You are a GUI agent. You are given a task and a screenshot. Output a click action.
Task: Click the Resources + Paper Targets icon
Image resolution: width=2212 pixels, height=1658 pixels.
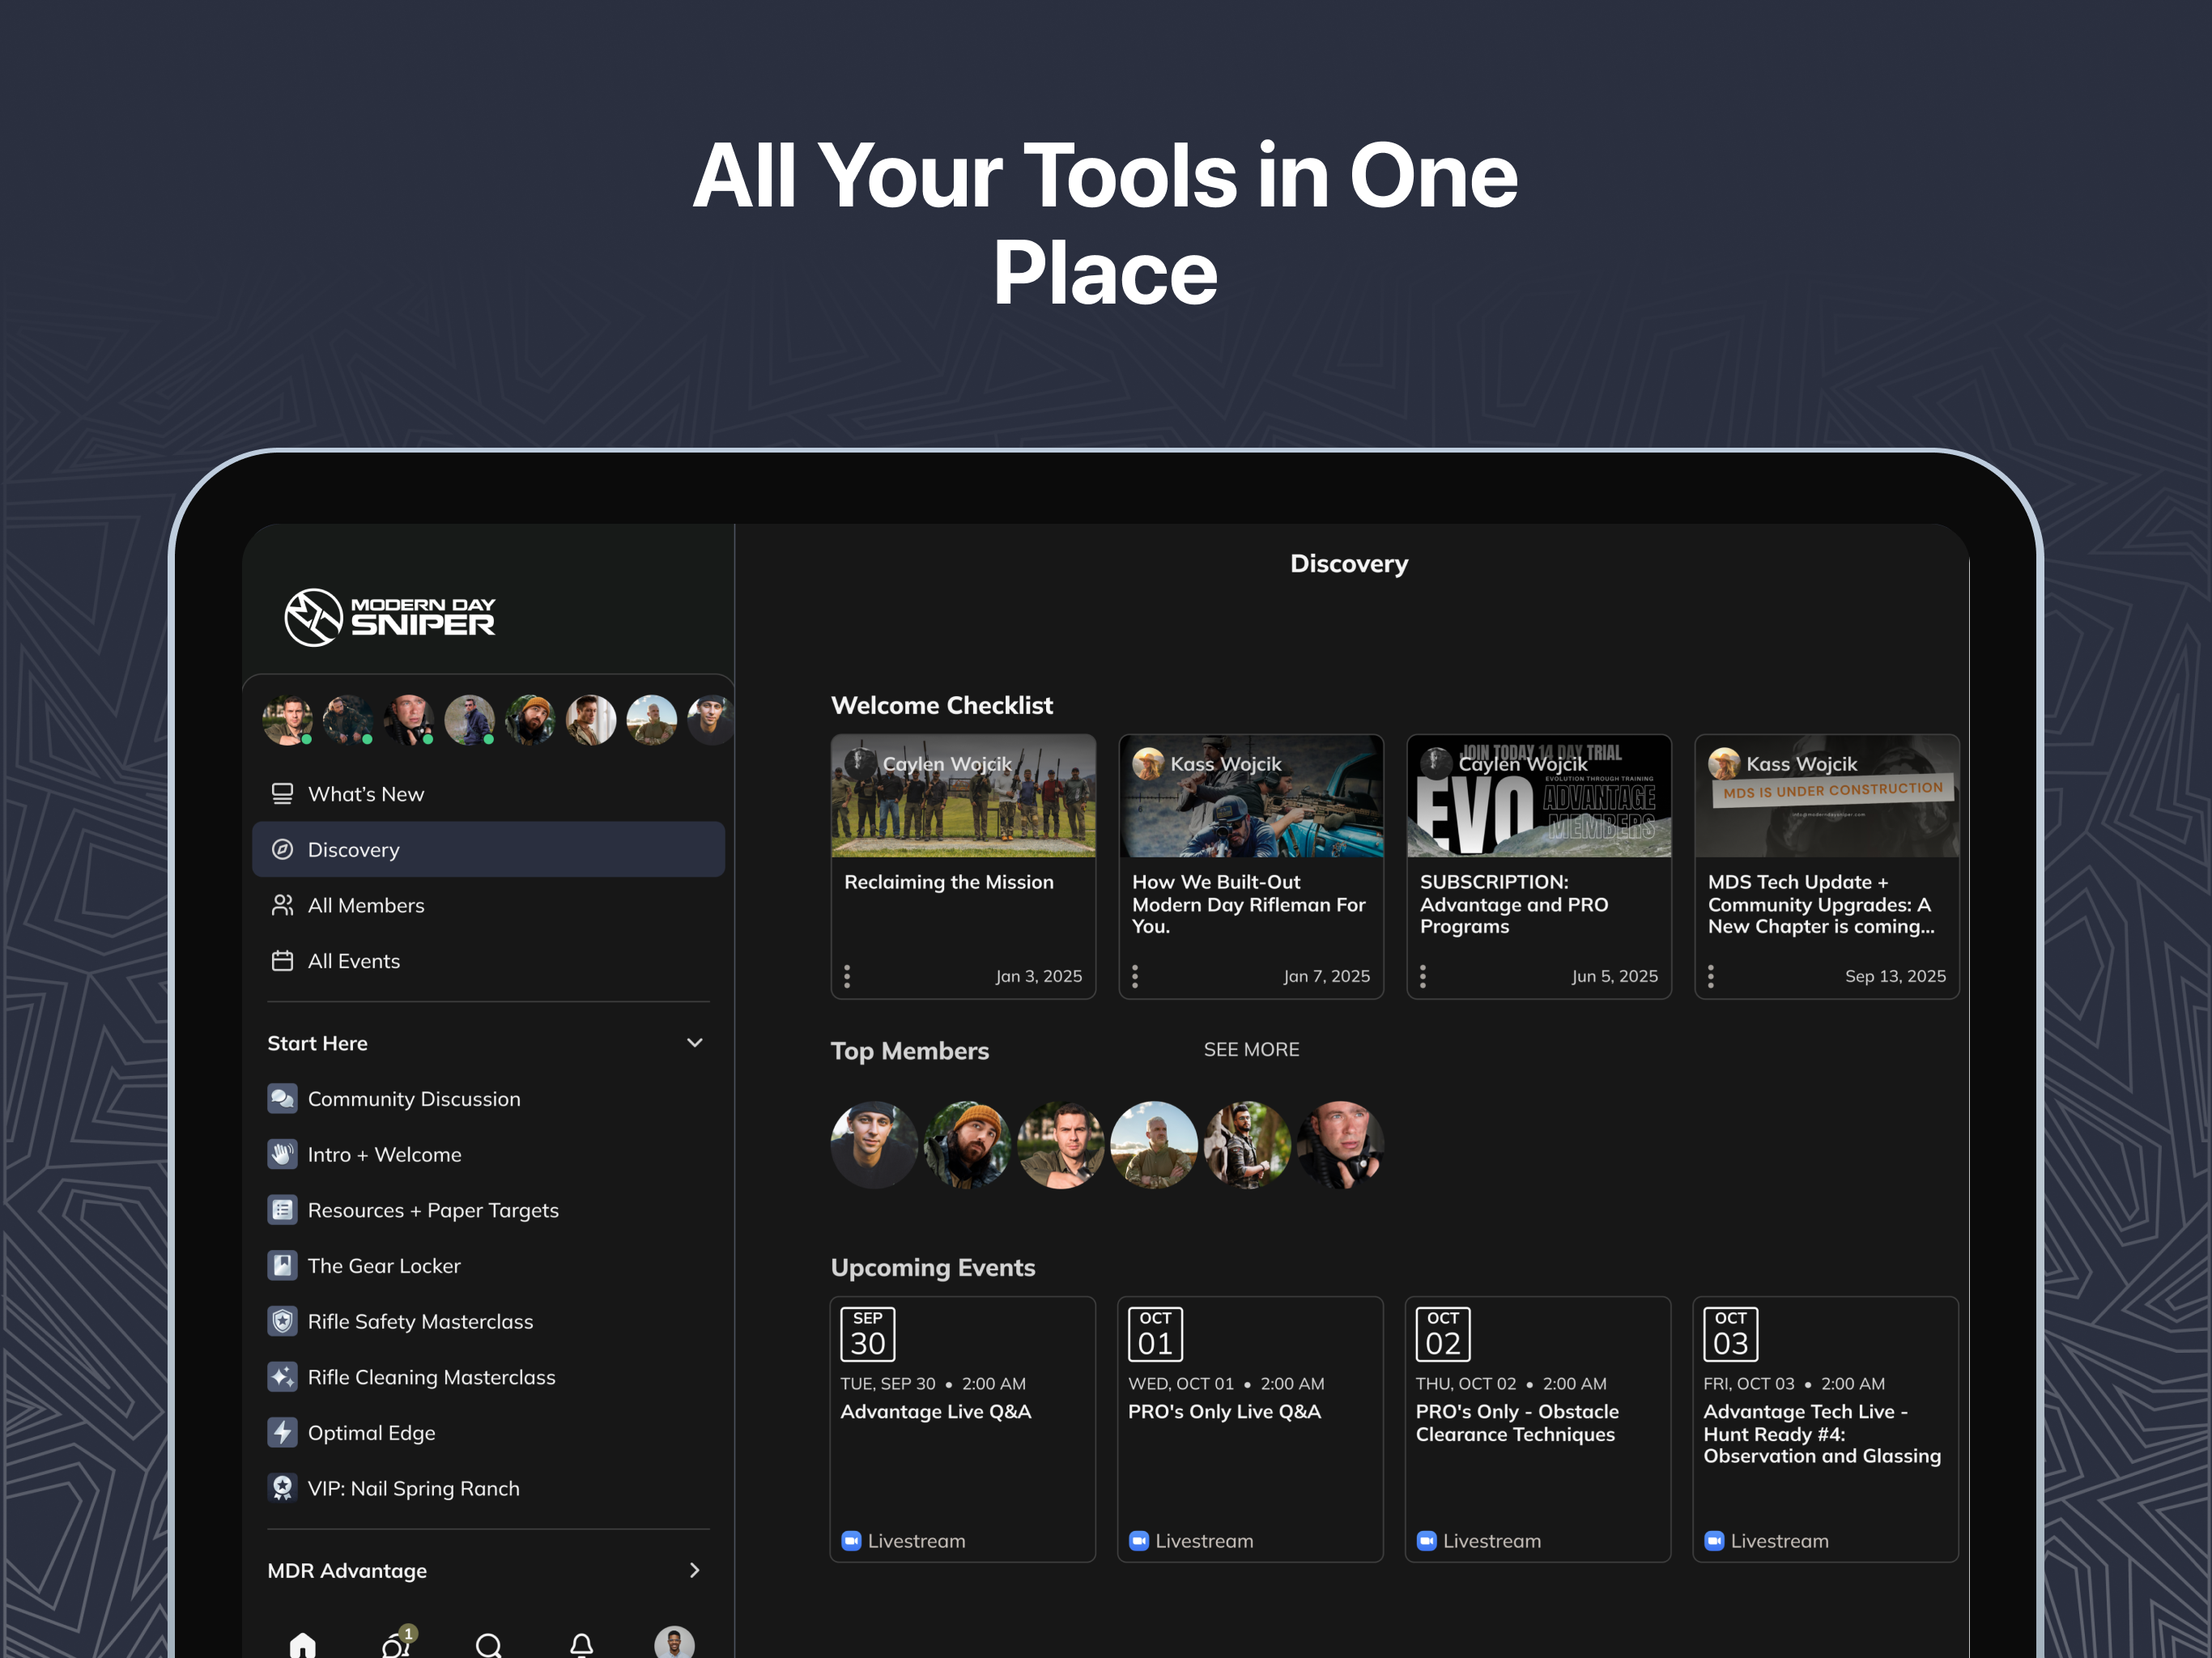283,1210
